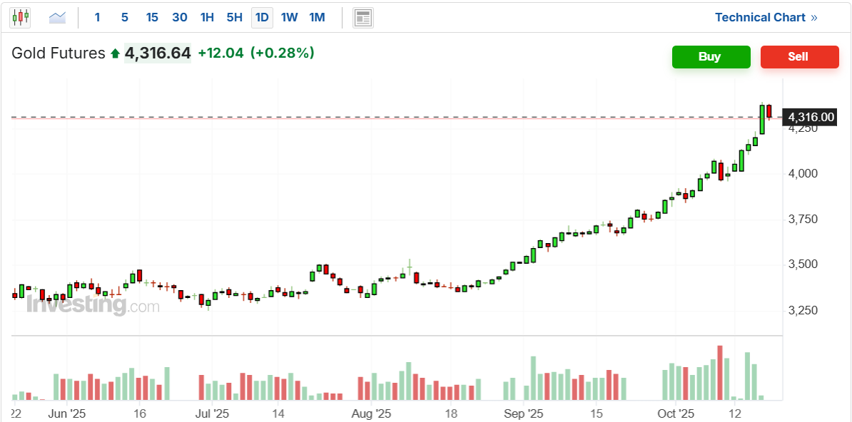Set the chart to 5H timeframe
Screen dimensions: 852x422
(x=234, y=17)
